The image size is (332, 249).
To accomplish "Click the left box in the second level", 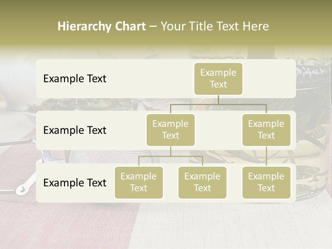I will click(x=170, y=130).
